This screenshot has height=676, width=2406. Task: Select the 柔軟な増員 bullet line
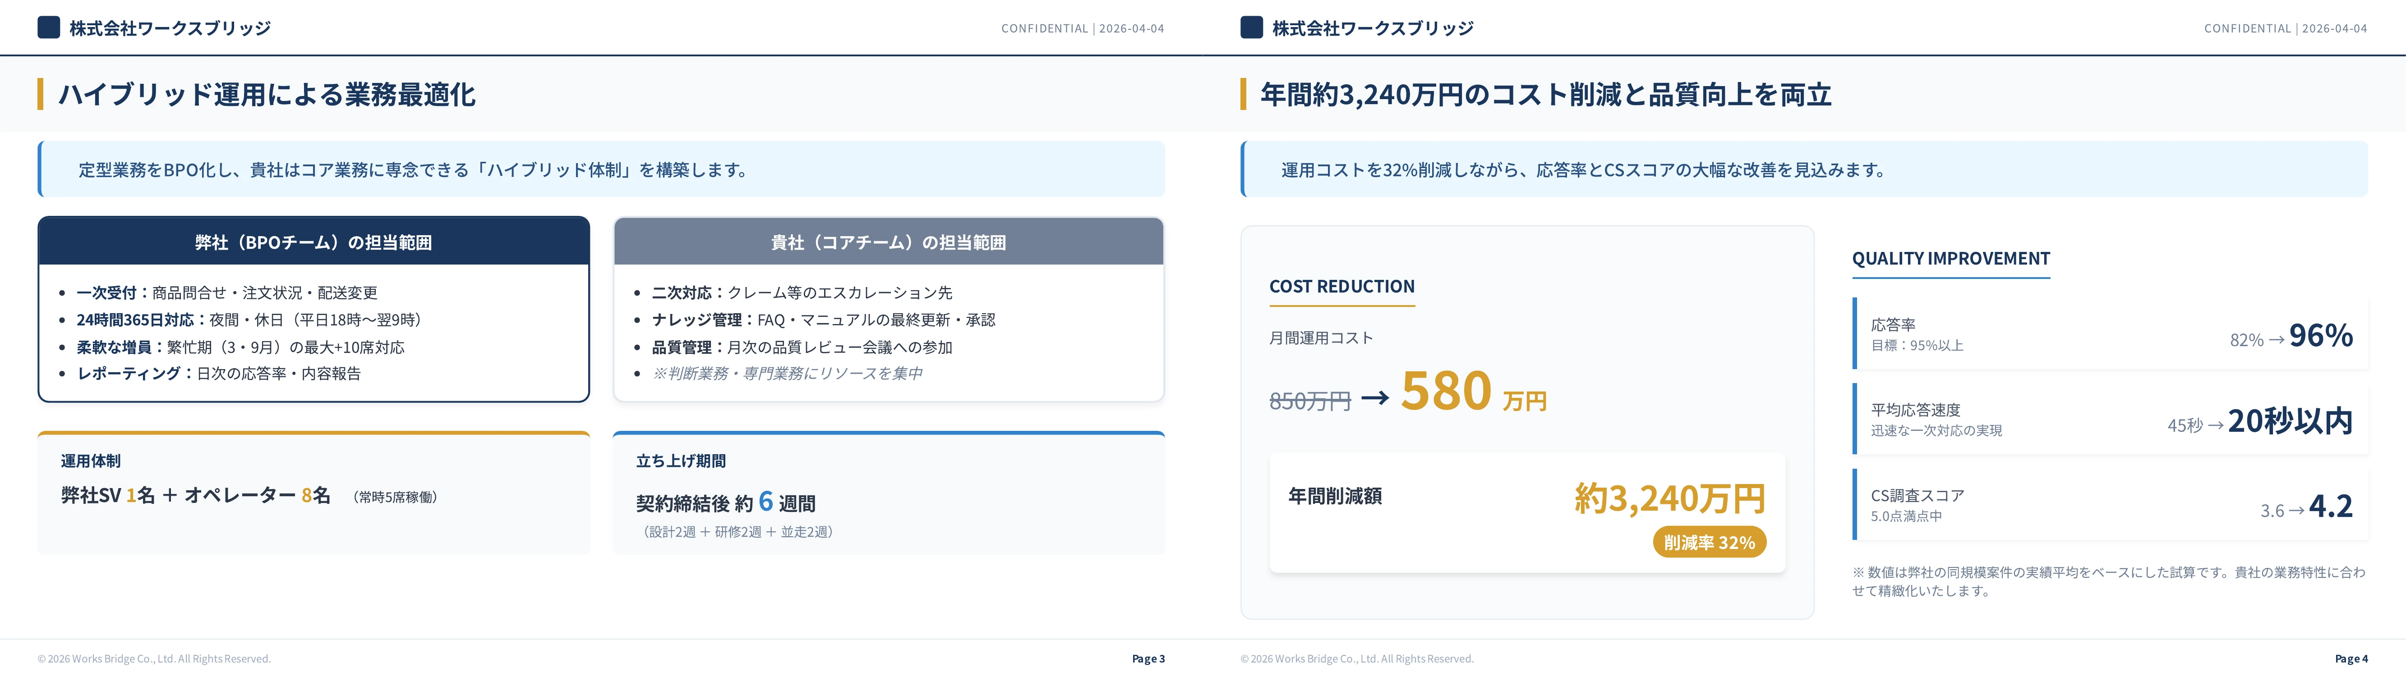tap(241, 347)
